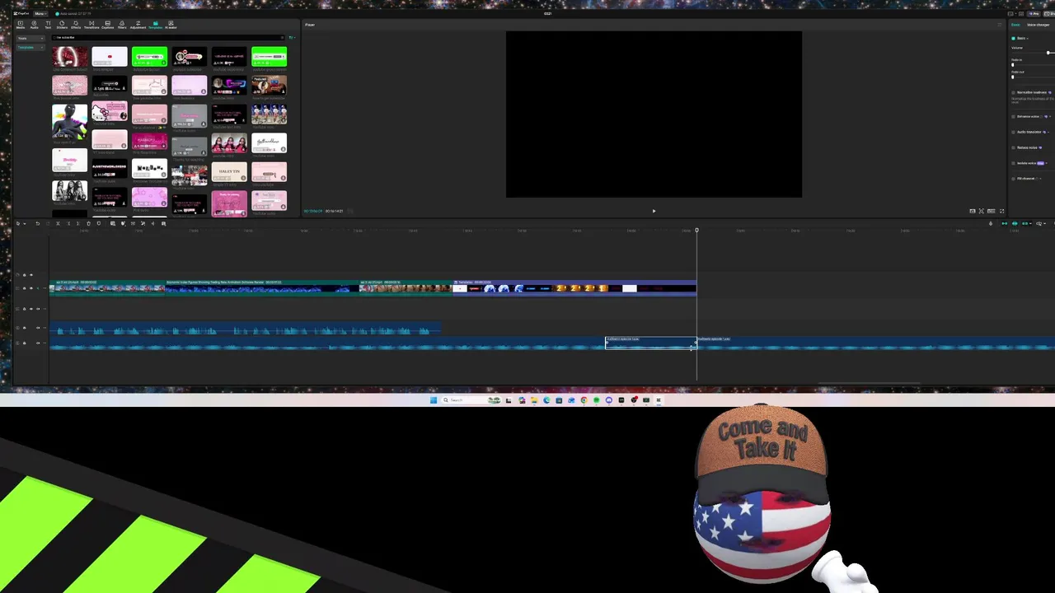Toggle preview axis in timeline
1055x593 pixels.
click(1039, 223)
